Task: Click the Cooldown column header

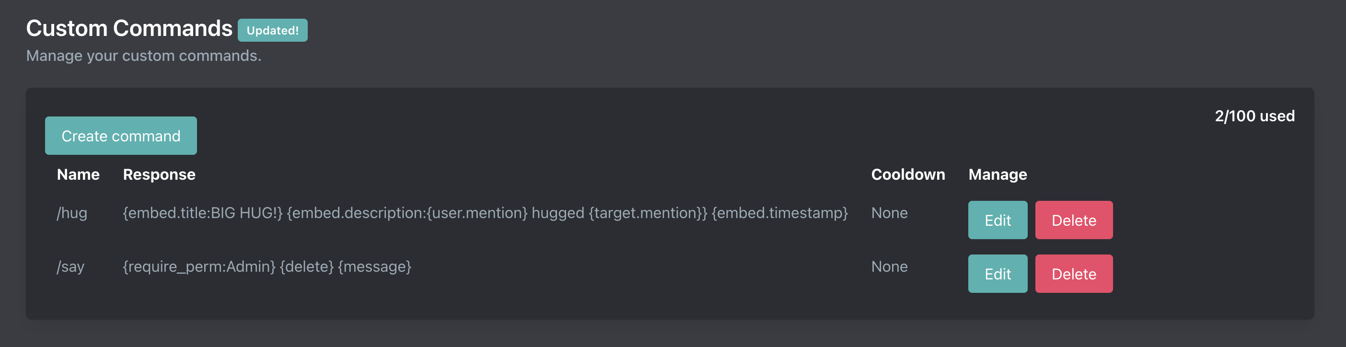Action: pyautogui.click(x=907, y=174)
